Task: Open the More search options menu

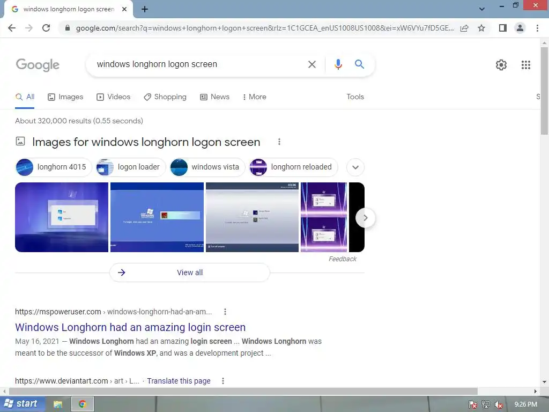Action: [255, 97]
